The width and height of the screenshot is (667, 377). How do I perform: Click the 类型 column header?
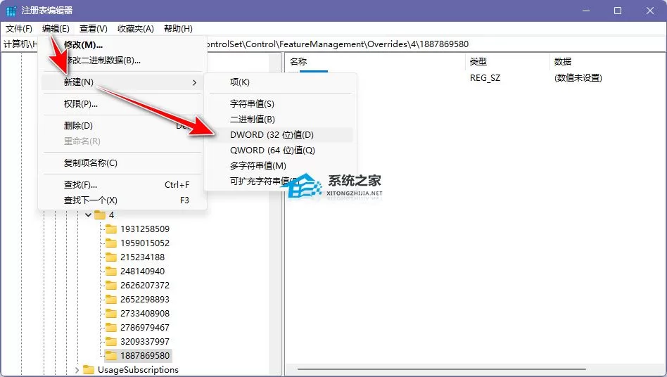[478, 62]
